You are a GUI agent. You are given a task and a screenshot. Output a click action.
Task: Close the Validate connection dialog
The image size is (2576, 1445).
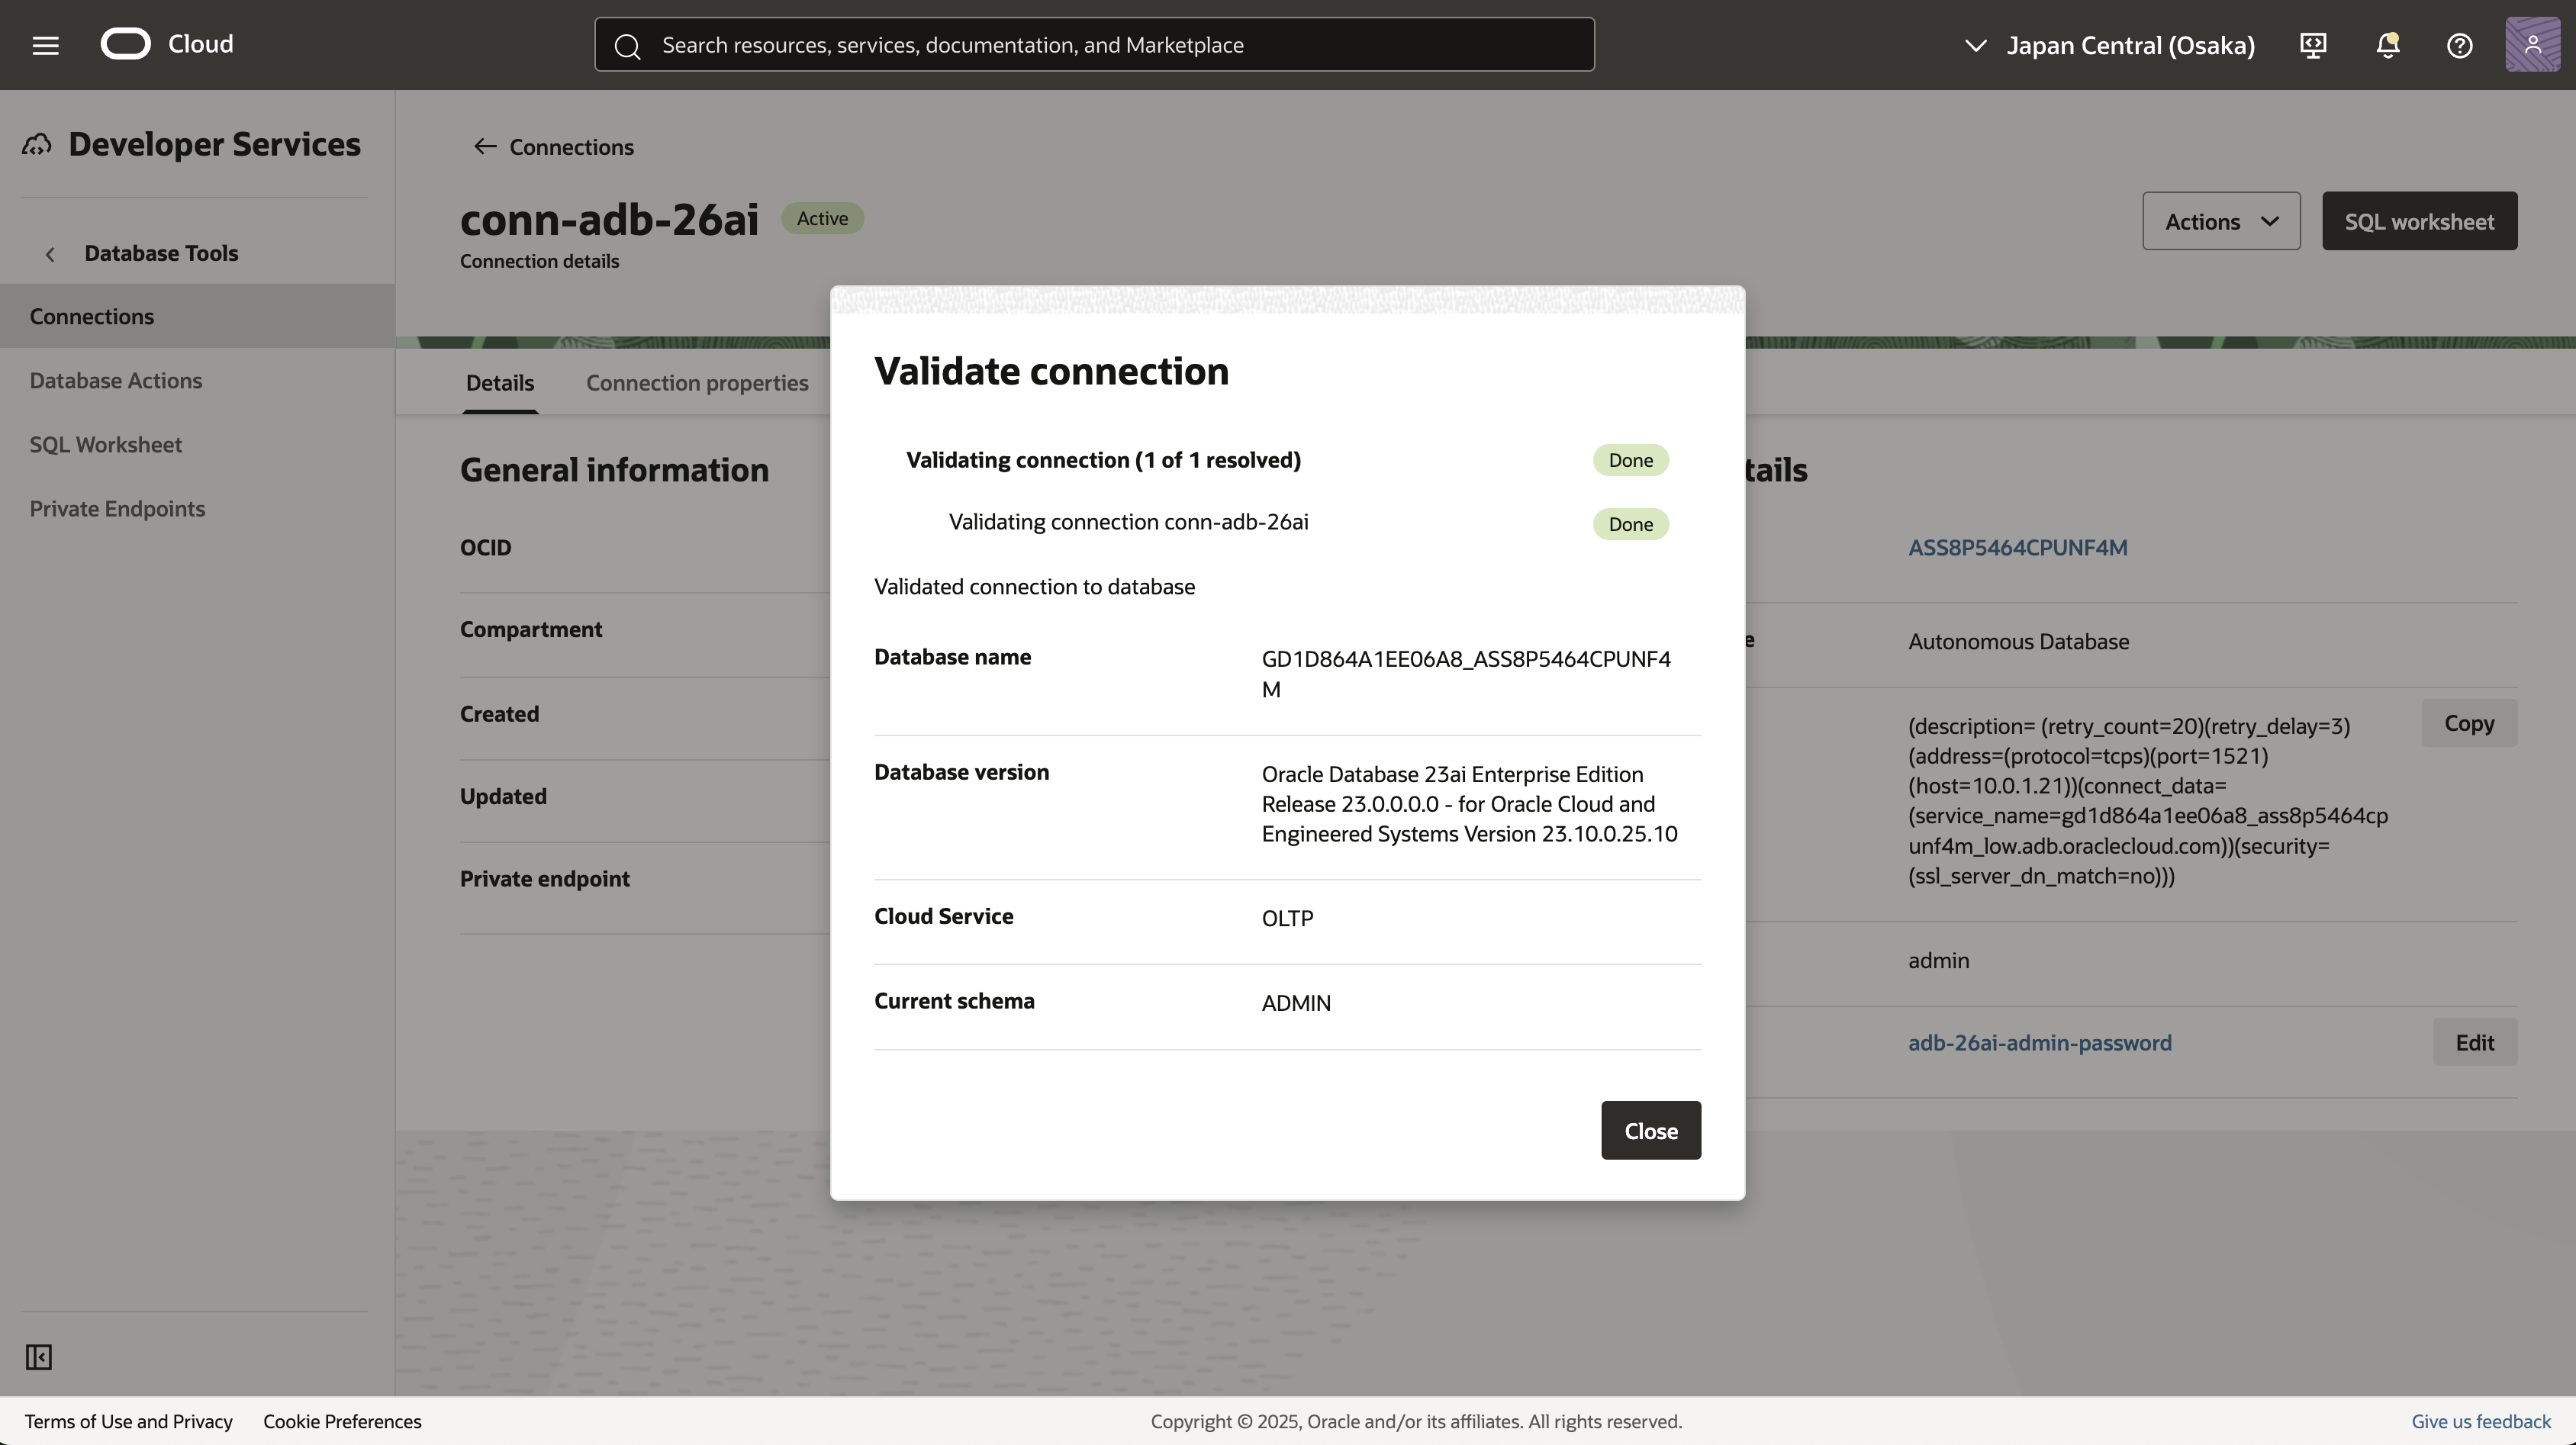pos(1650,1130)
